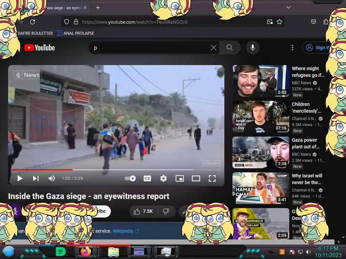346x259 pixels.
Task: Open File Explorer from the taskbar
Action: click(x=114, y=252)
